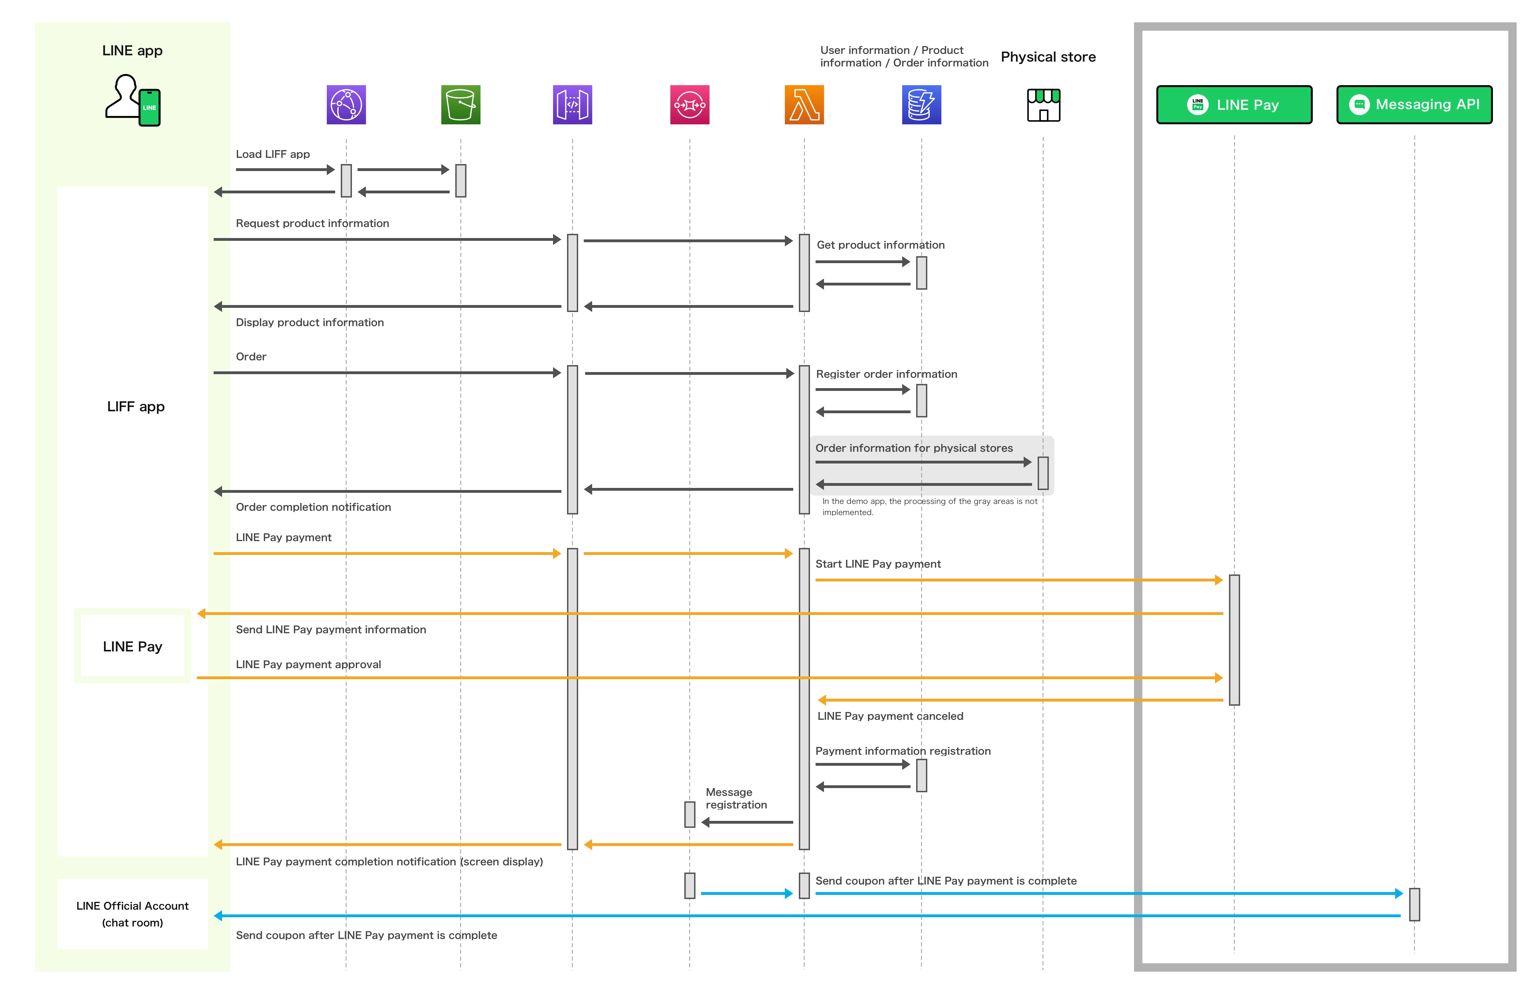Viewport: 1539px width, 994px height.
Task: Click the physical store shop icon
Action: click(x=1043, y=105)
